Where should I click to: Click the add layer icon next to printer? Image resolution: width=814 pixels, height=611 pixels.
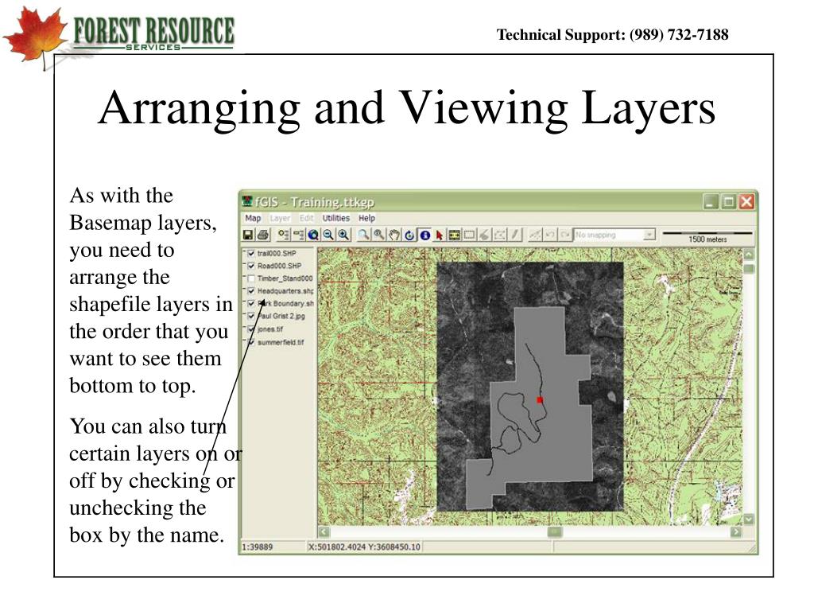pos(284,235)
